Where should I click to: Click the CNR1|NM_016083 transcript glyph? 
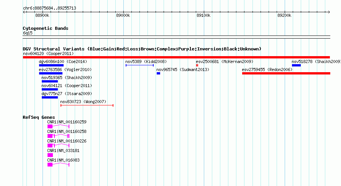coord(58,165)
